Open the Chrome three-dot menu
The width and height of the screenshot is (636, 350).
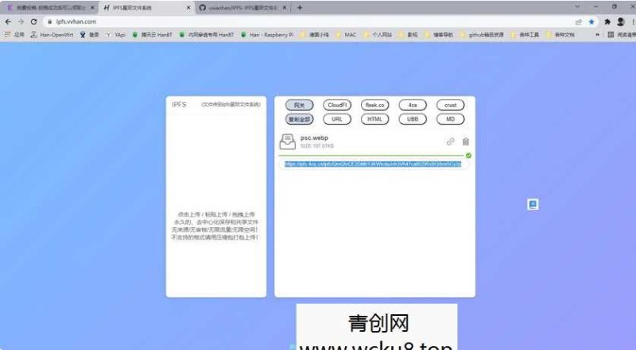click(633, 22)
